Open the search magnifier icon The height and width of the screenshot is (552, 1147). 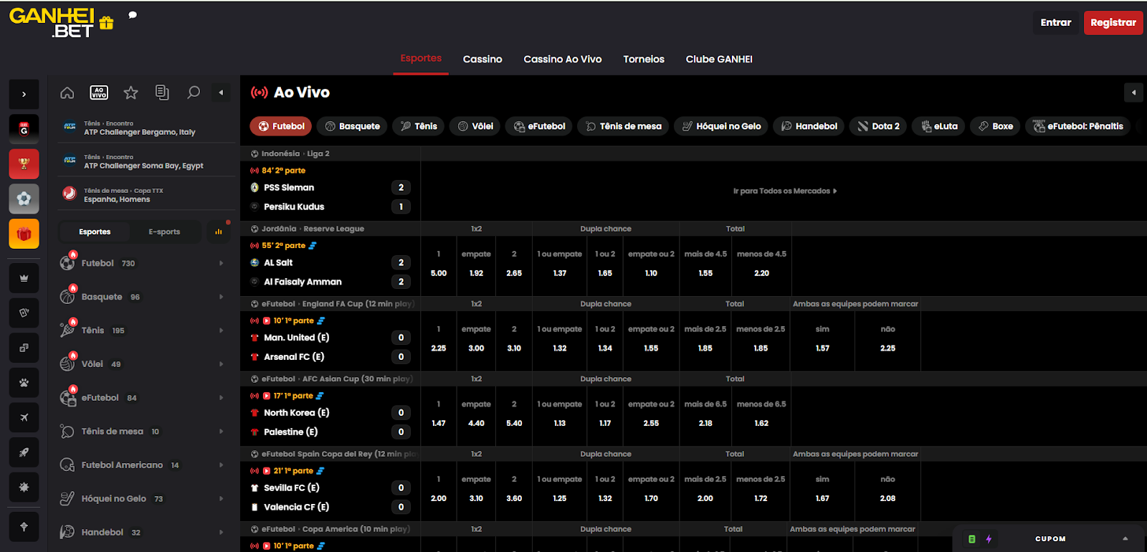[x=194, y=92]
